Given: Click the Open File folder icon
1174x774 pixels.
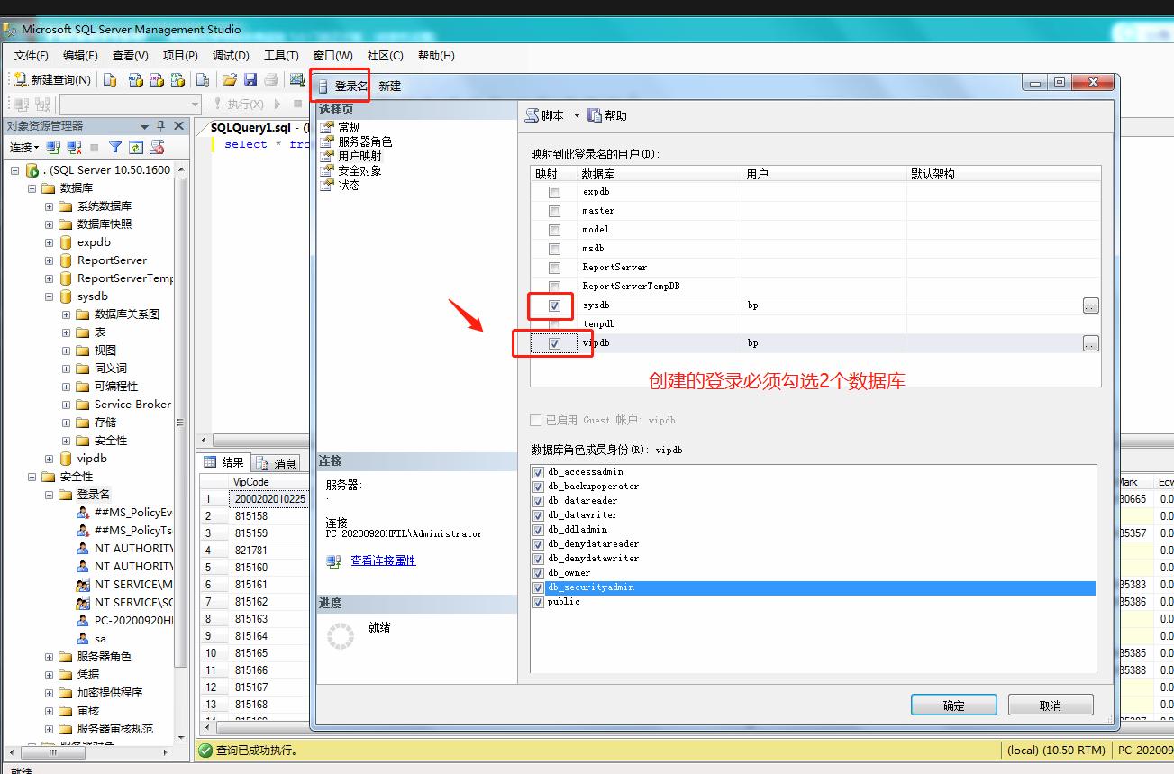Looking at the screenshot, I should click(x=230, y=79).
